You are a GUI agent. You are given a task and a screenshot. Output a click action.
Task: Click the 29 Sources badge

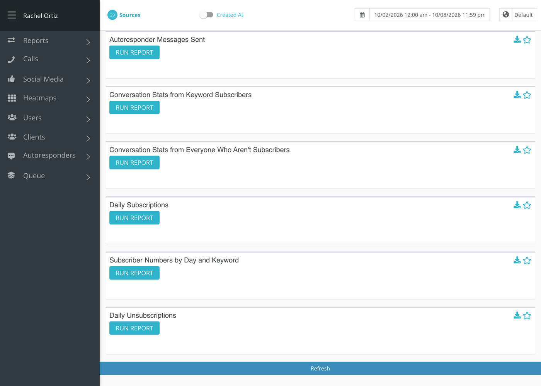coord(112,15)
